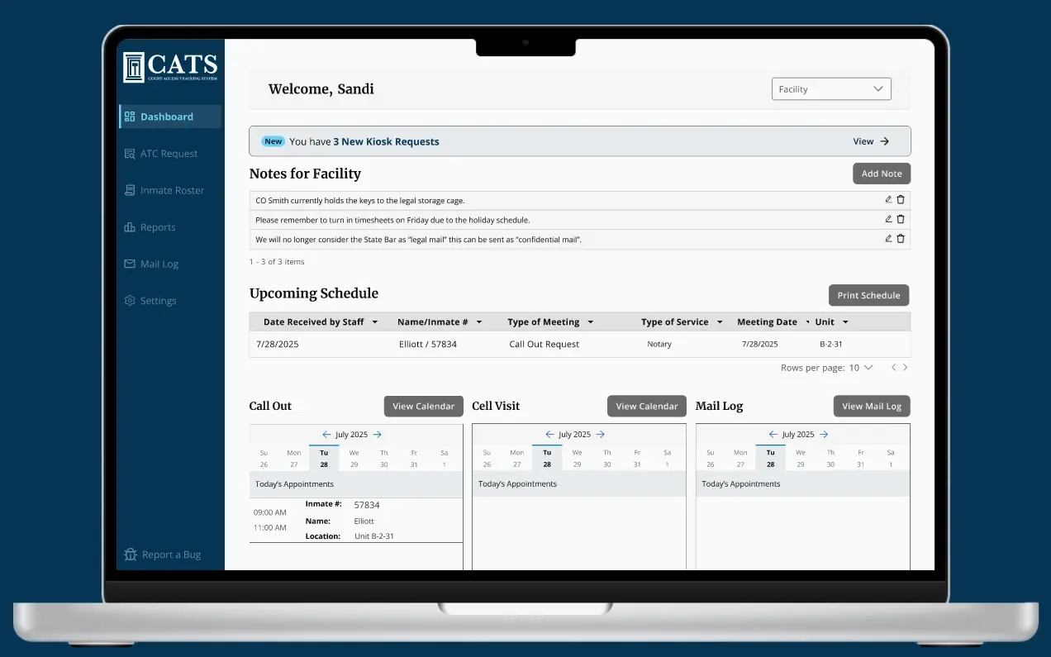
Task: Open Date Received by Staff column filter
Action: [x=375, y=322]
